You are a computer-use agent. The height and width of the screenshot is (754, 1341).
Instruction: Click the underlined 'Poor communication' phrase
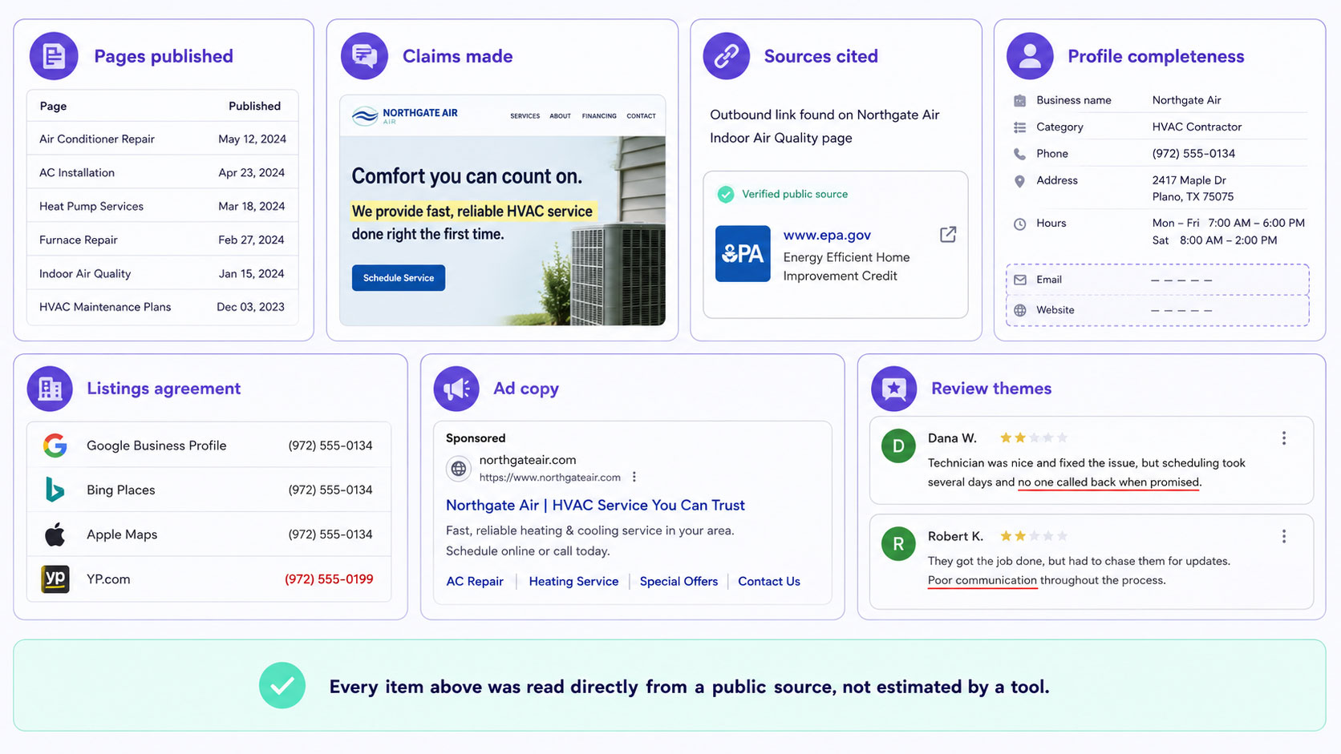pyautogui.click(x=982, y=580)
